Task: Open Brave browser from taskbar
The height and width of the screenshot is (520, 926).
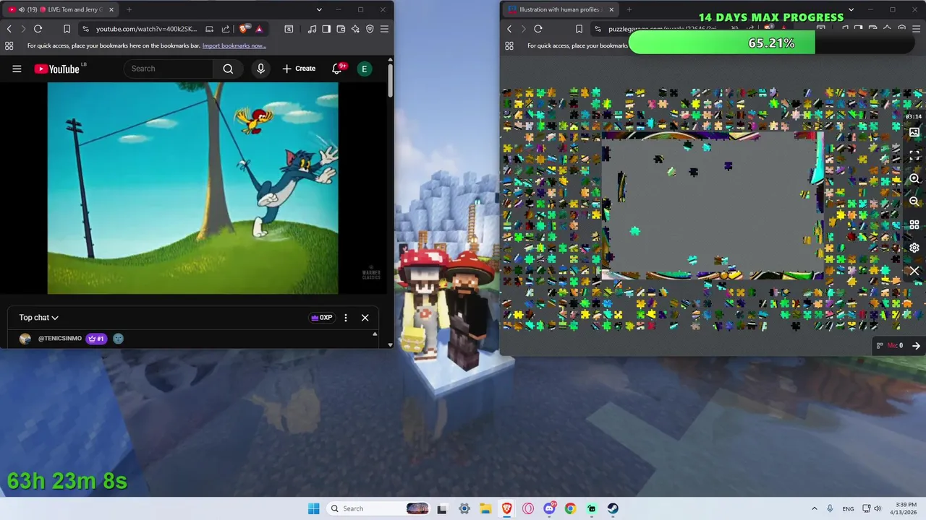Action: (x=507, y=508)
